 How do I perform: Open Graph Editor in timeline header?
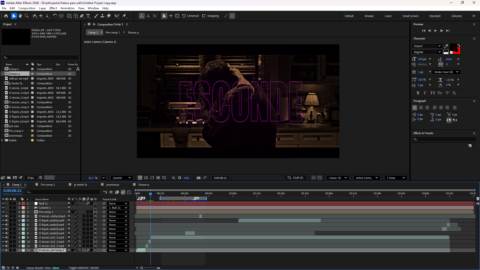[x=129, y=192]
